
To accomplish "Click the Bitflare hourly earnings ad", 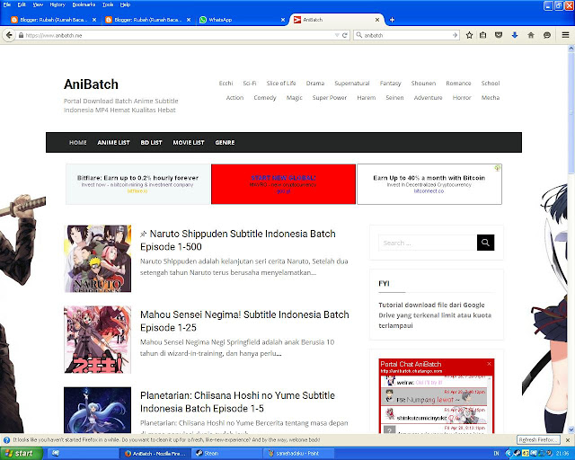I will click(137, 184).
